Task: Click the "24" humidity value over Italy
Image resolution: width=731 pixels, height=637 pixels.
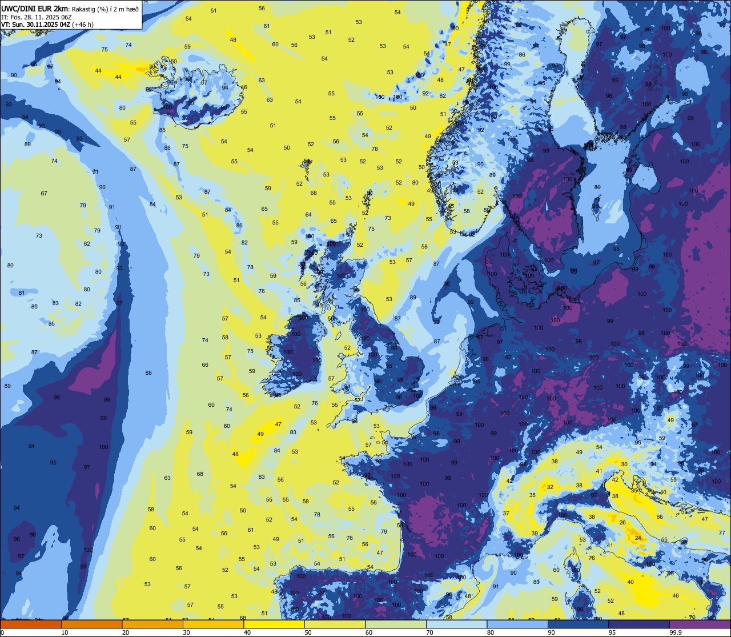Action: tap(638, 538)
